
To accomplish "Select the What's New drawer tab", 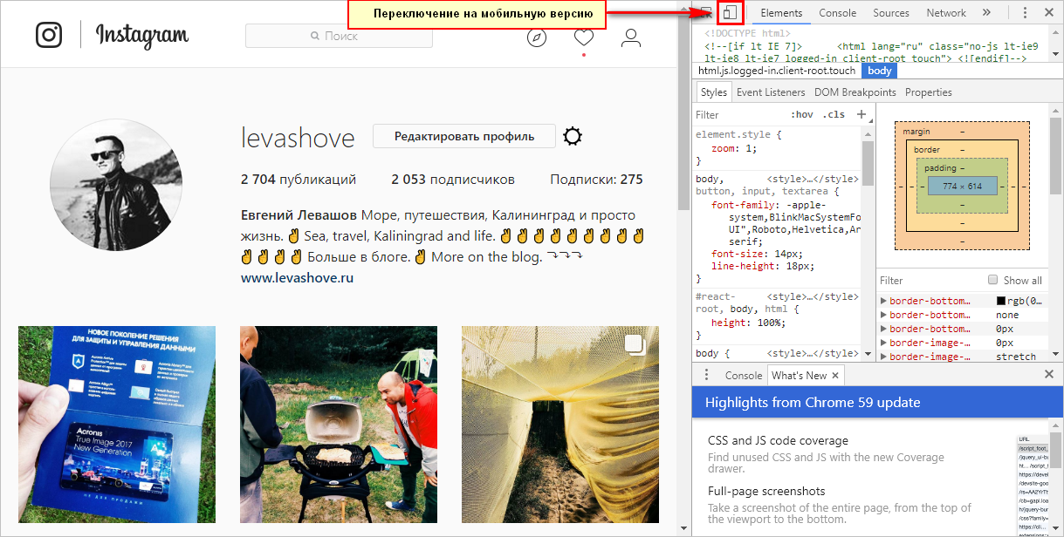I will pyautogui.click(x=798, y=375).
